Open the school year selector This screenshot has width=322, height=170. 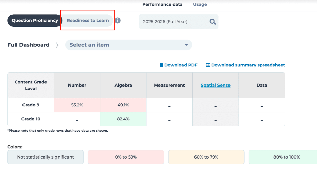(178, 21)
